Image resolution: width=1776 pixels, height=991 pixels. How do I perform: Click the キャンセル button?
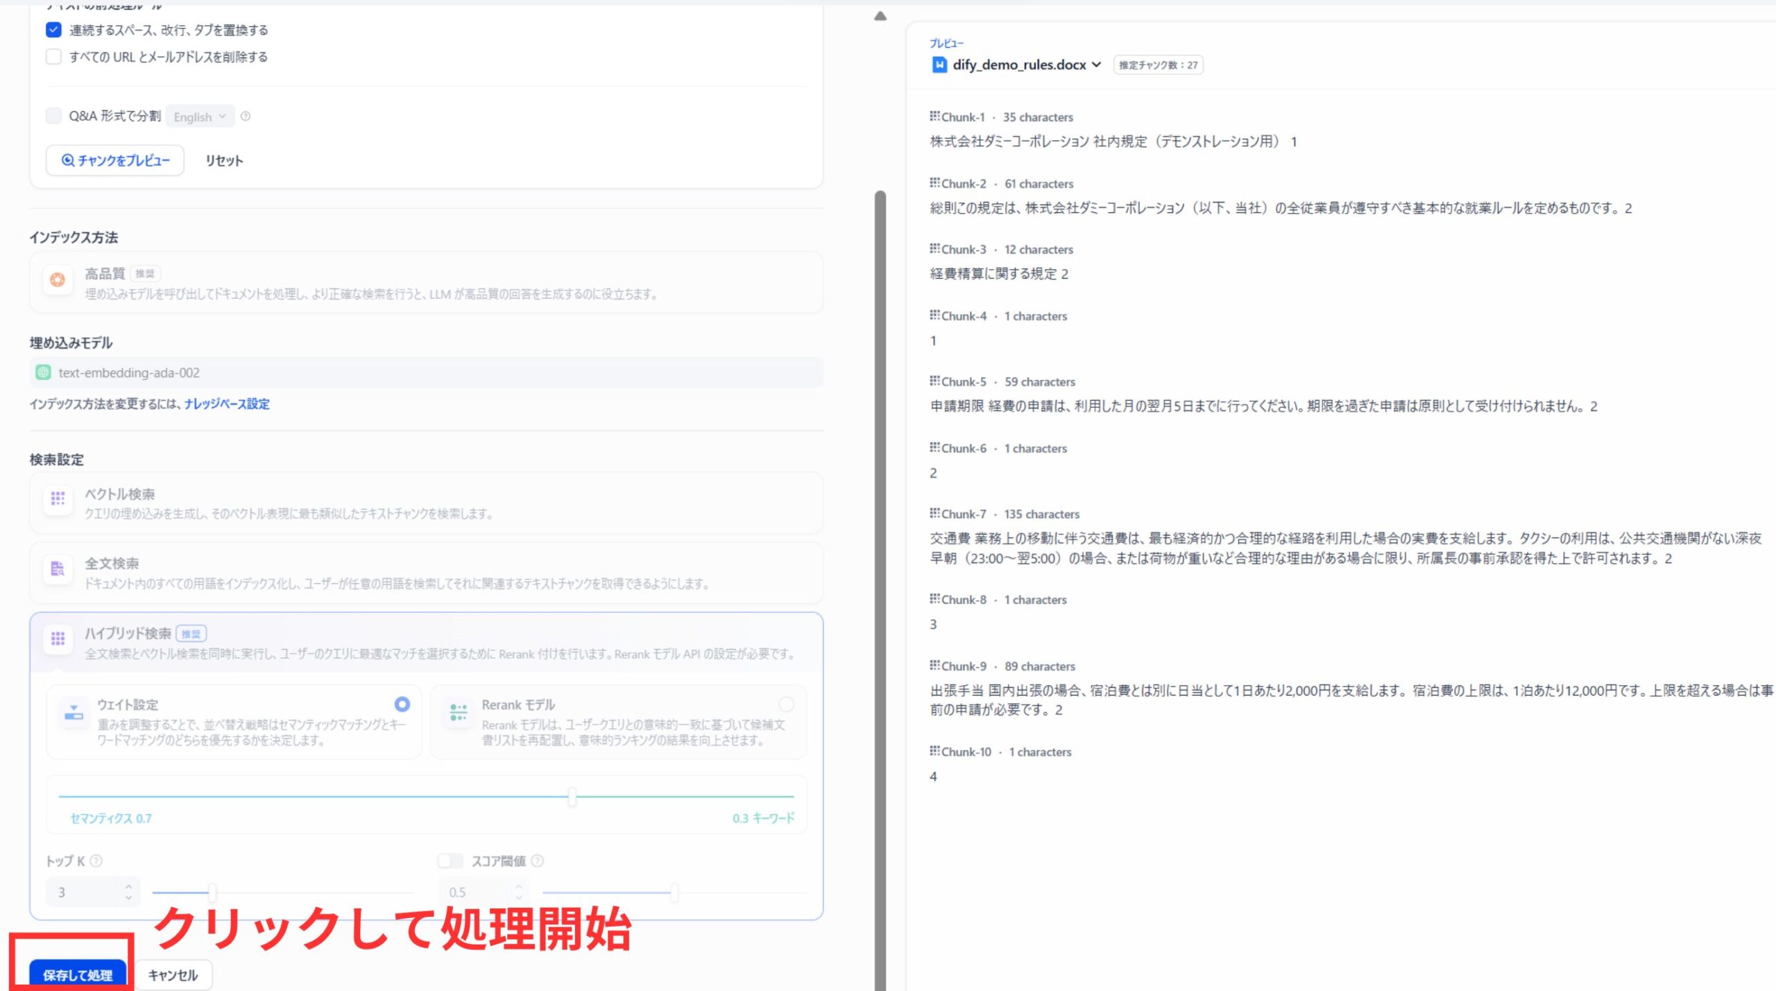173,974
